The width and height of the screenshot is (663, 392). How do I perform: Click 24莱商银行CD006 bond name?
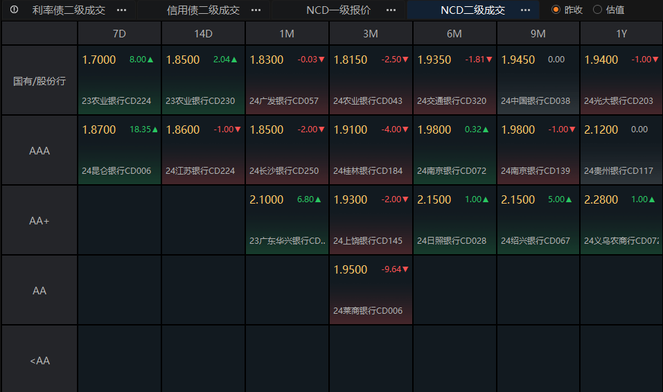367,311
